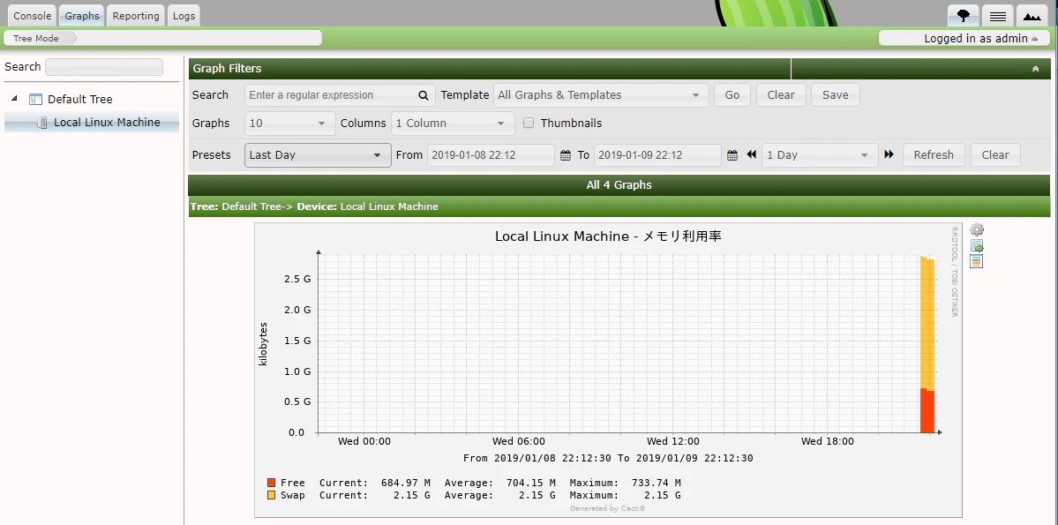The width and height of the screenshot is (1058, 525).
Task: Shift time span forward with right arrows
Action: click(889, 154)
